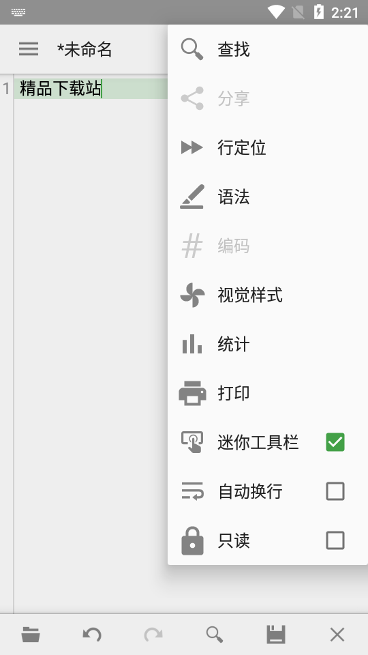Click the printer icon
The height and width of the screenshot is (655, 368).
tap(192, 393)
